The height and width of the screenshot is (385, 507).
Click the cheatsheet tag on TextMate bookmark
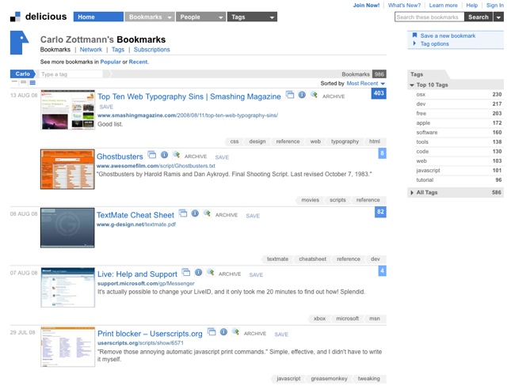312,259
